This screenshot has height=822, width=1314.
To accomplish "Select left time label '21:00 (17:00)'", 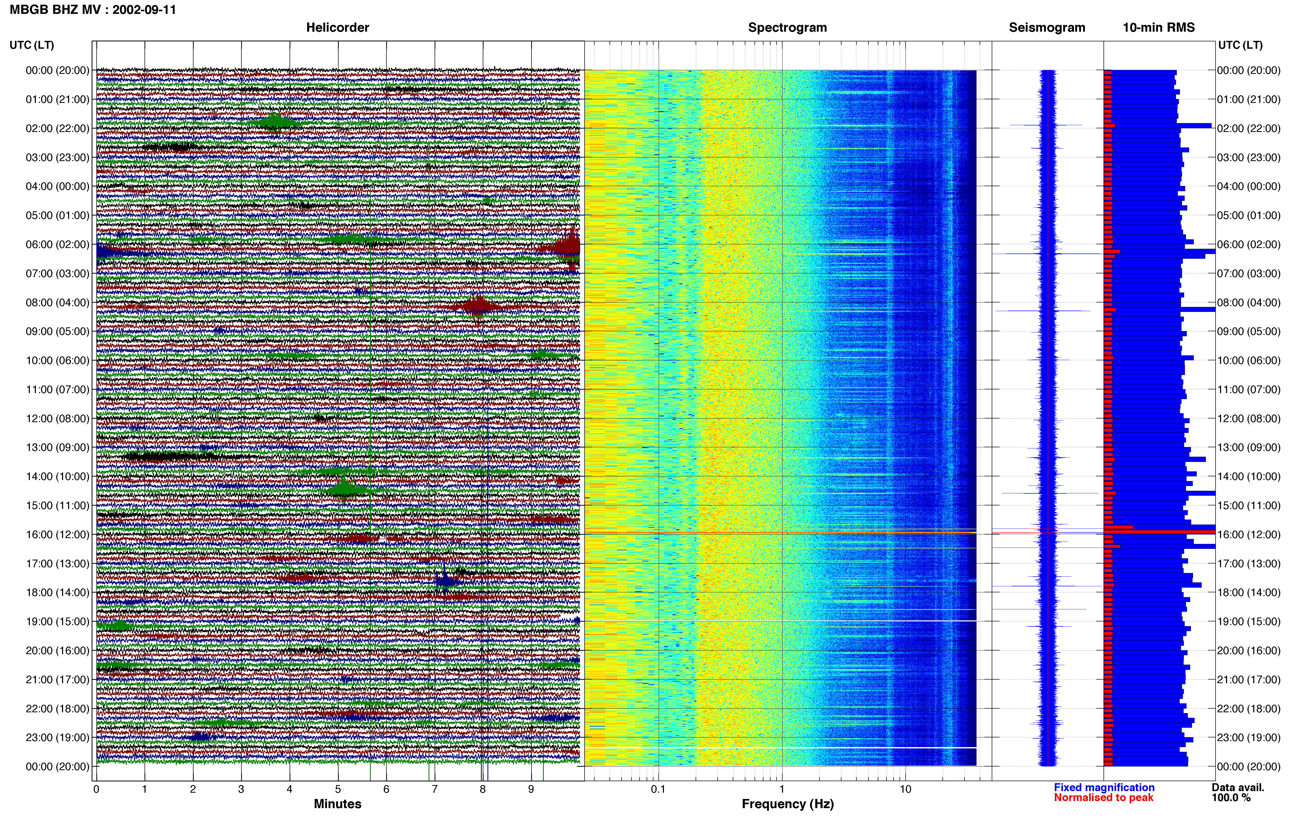I will click(x=58, y=680).
